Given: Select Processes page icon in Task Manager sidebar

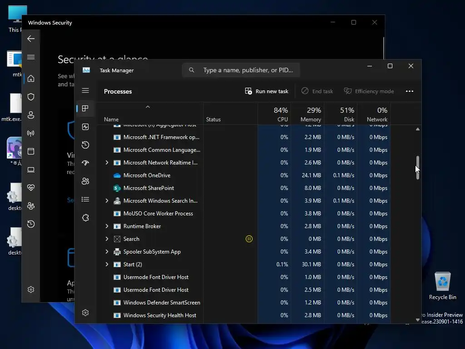Looking at the screenshot, I should tap(85, 109).
